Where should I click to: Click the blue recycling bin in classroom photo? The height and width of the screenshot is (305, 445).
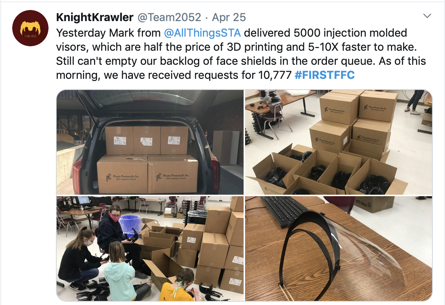coord(130,225)
